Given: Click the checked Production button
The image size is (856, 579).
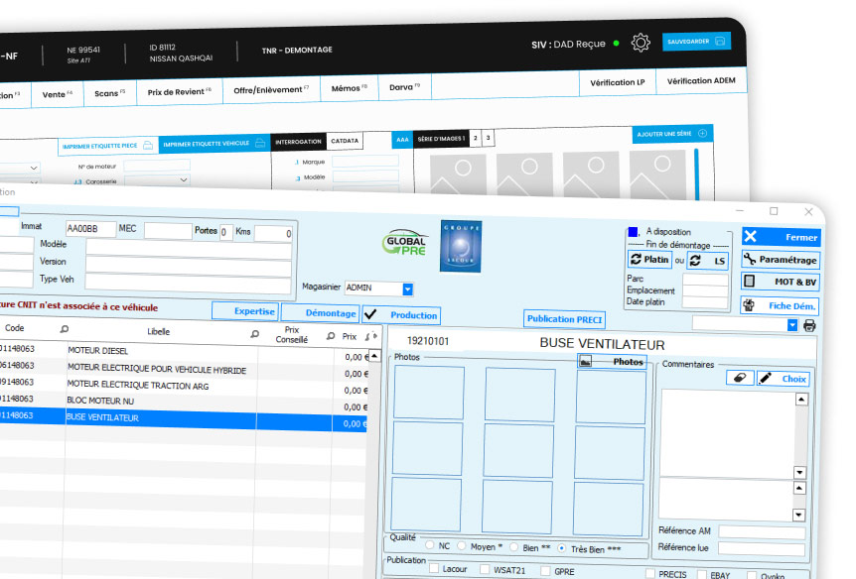Looking at the screenshot, I should click(x=401, y=315).
